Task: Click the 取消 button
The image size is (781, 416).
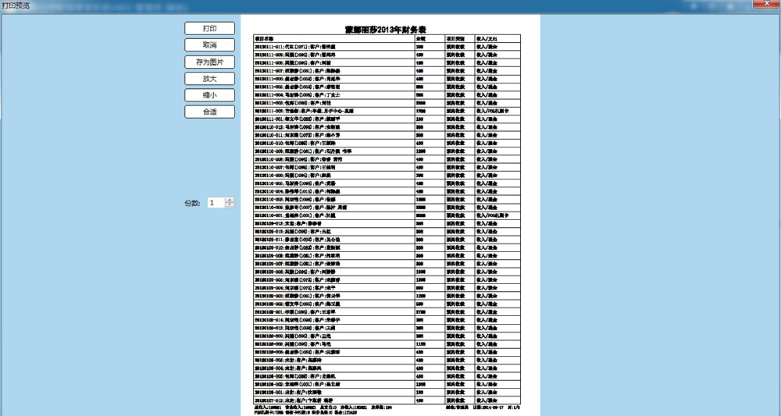Action: (x=209, y=44)
